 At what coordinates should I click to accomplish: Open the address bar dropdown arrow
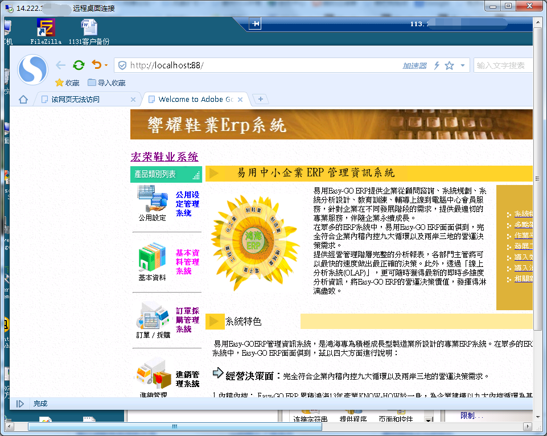[x=463, y=65]
